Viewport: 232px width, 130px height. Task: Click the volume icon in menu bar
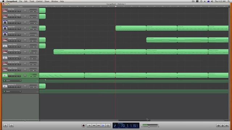tap(212, 1)
